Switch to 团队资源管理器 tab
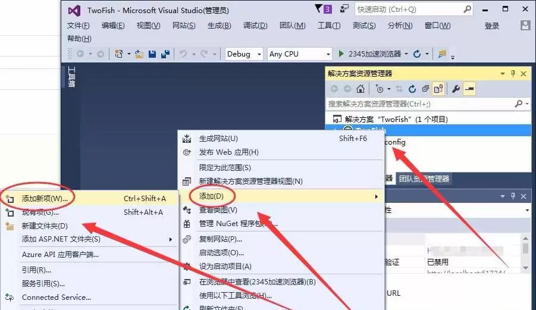This screenshot has height=310, width=536. (x=424, y=179)
